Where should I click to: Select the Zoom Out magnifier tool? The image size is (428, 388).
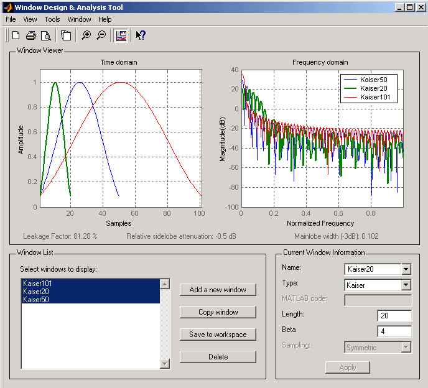pyautogui.click(x=101, y=35)
